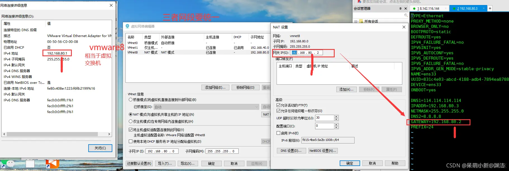Click 导出 button in network editor
The height and width of the screenshot is (171, 509).
pyautogui.click(x=187, y=163)
